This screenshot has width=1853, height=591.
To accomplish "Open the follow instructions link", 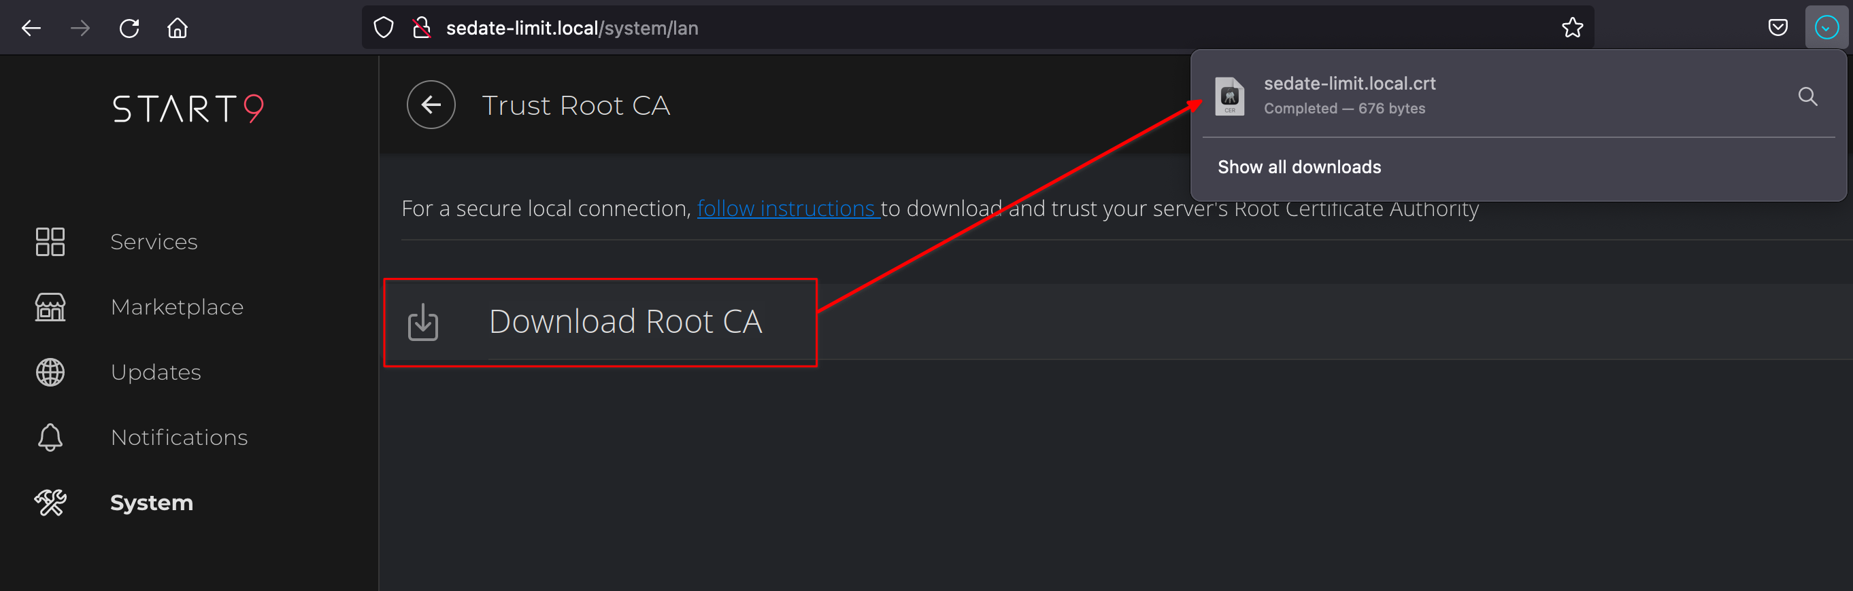I will coord(786,209).
